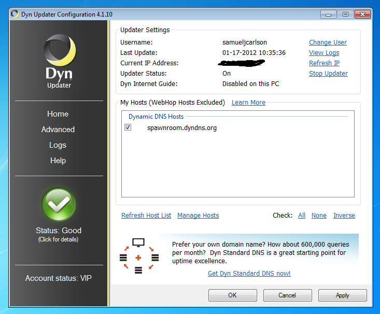Close the Dyn Updater Configuration window
Screen dimensions: 380x314
point(362,15)
